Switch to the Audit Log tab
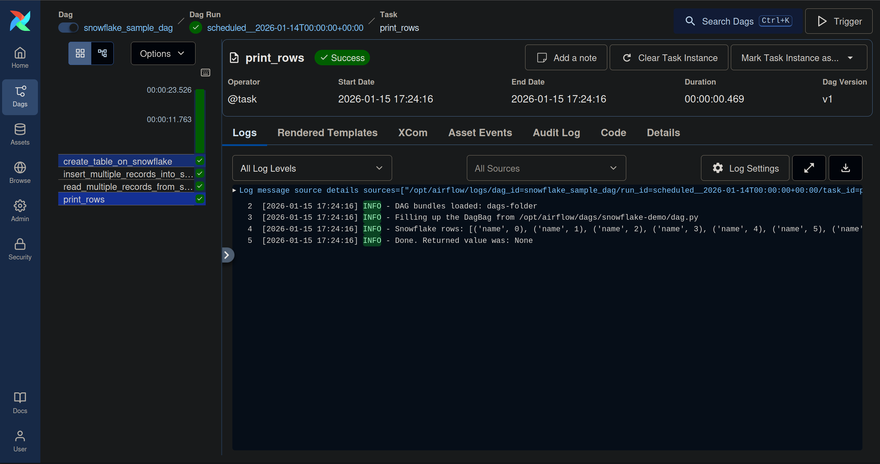 [556, 133]
